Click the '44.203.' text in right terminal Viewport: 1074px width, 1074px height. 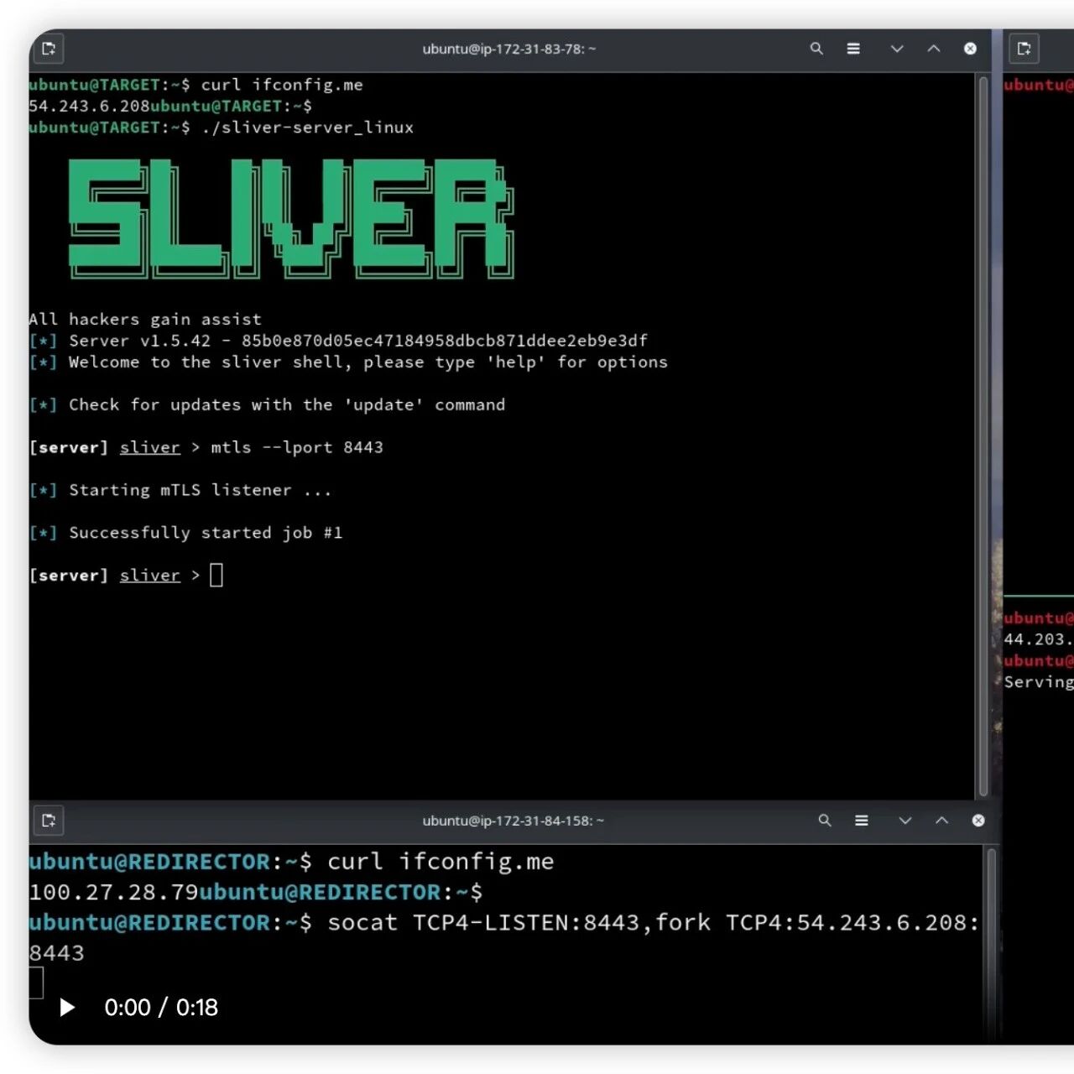click(1039, 639)
